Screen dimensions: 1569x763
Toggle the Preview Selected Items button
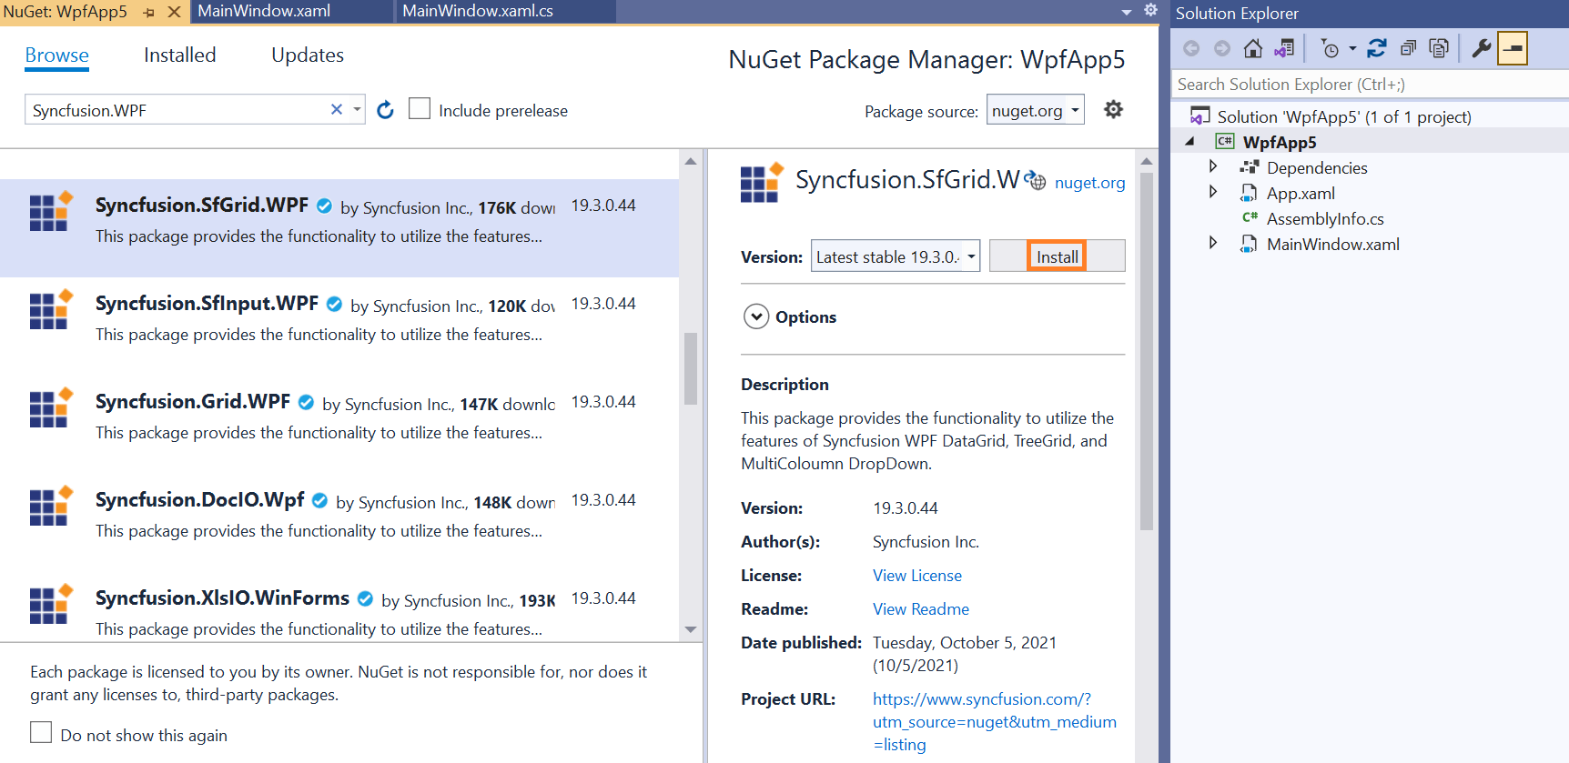coord(1513,49)
